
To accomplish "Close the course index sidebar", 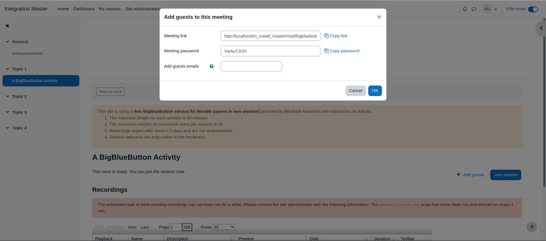I will click(7, 26).
